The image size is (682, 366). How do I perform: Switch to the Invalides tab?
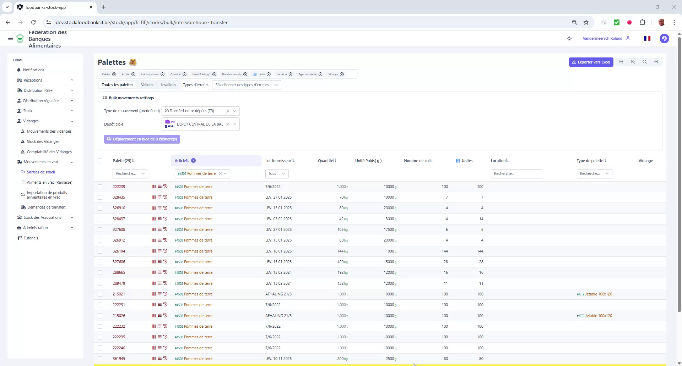pyautogui.click(x=168, y=85)
